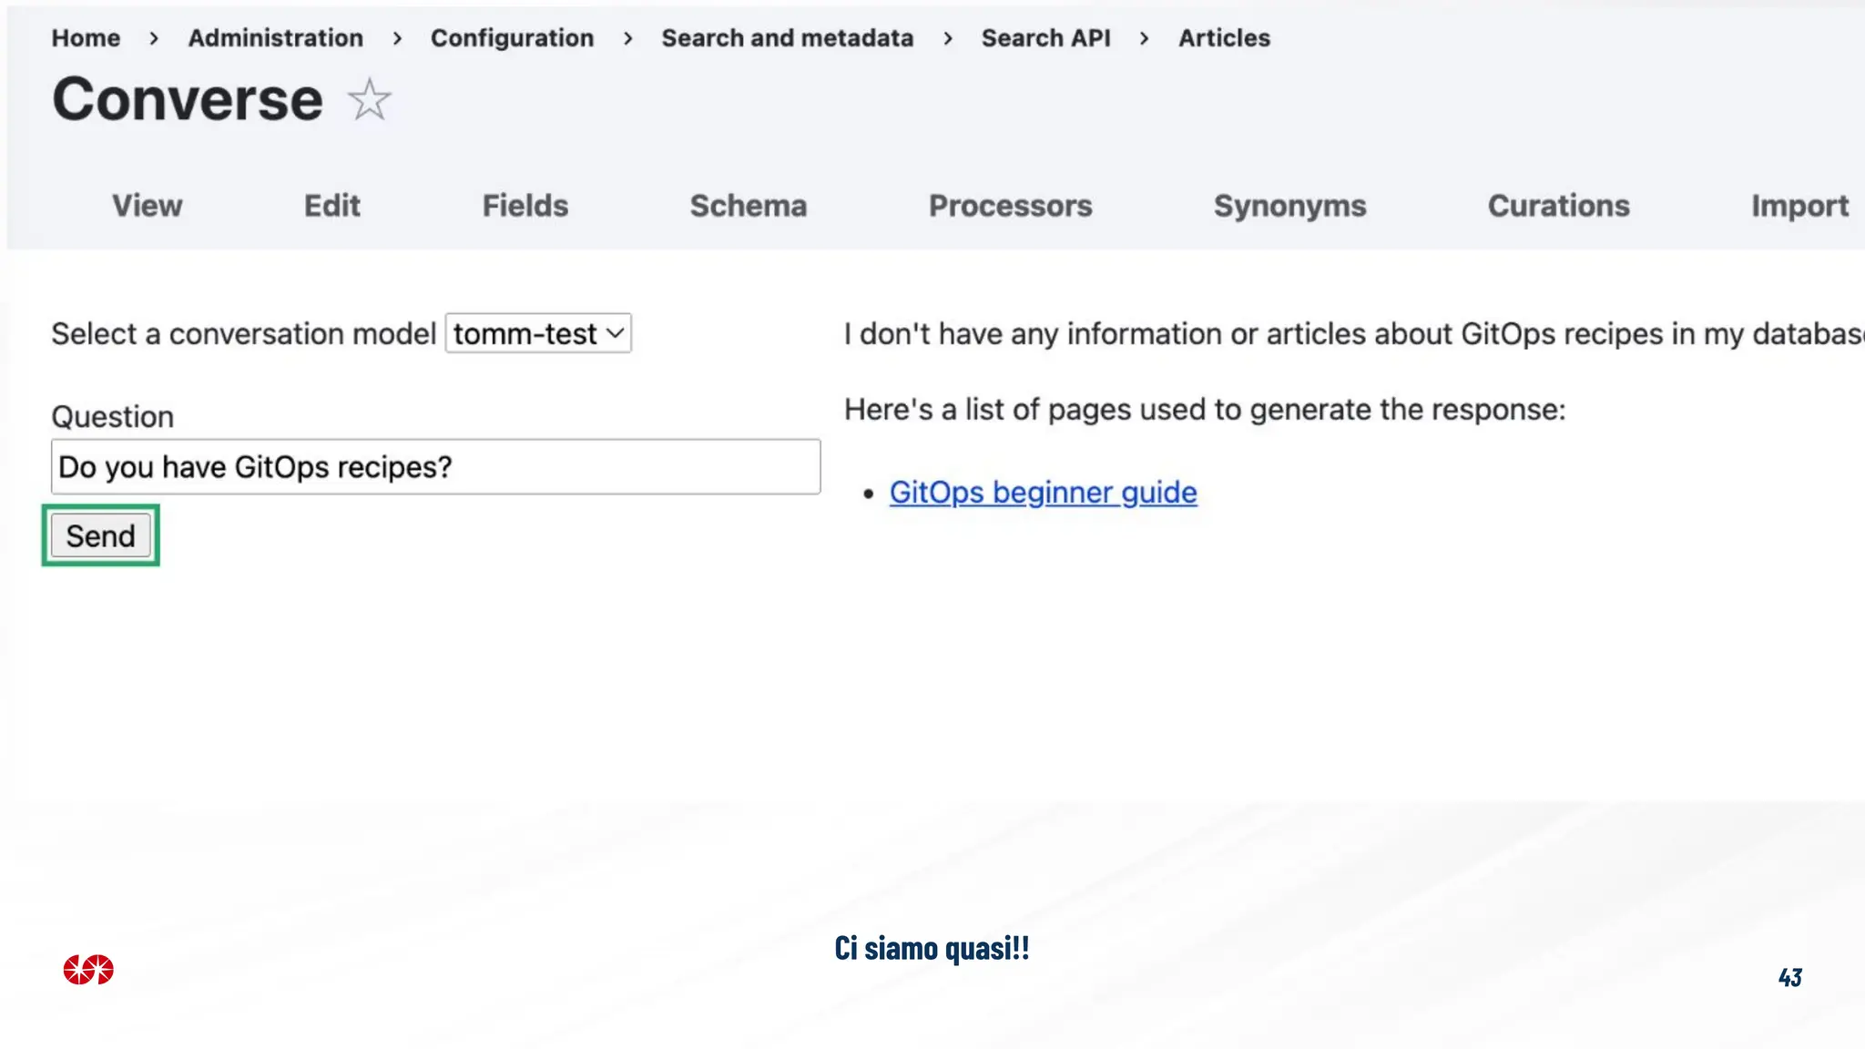Open the Fields tab

[x=525, y=206]
